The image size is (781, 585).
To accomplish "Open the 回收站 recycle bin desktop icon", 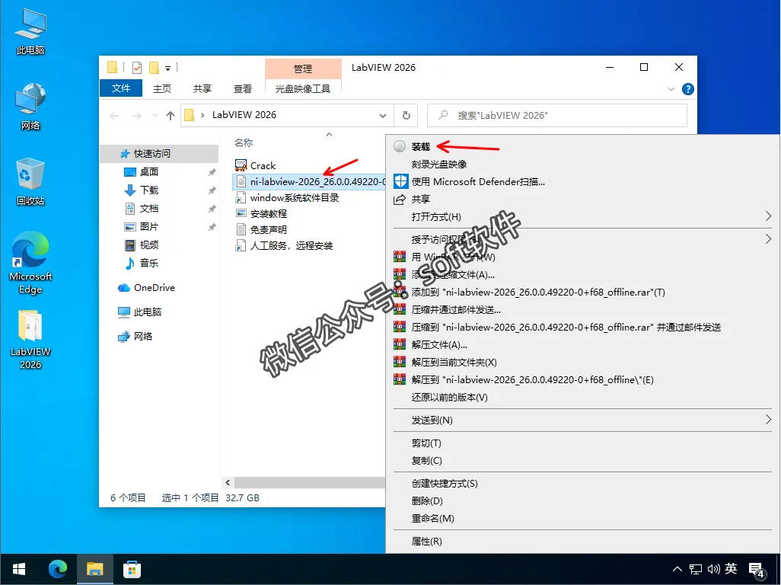I will point(30,181).
